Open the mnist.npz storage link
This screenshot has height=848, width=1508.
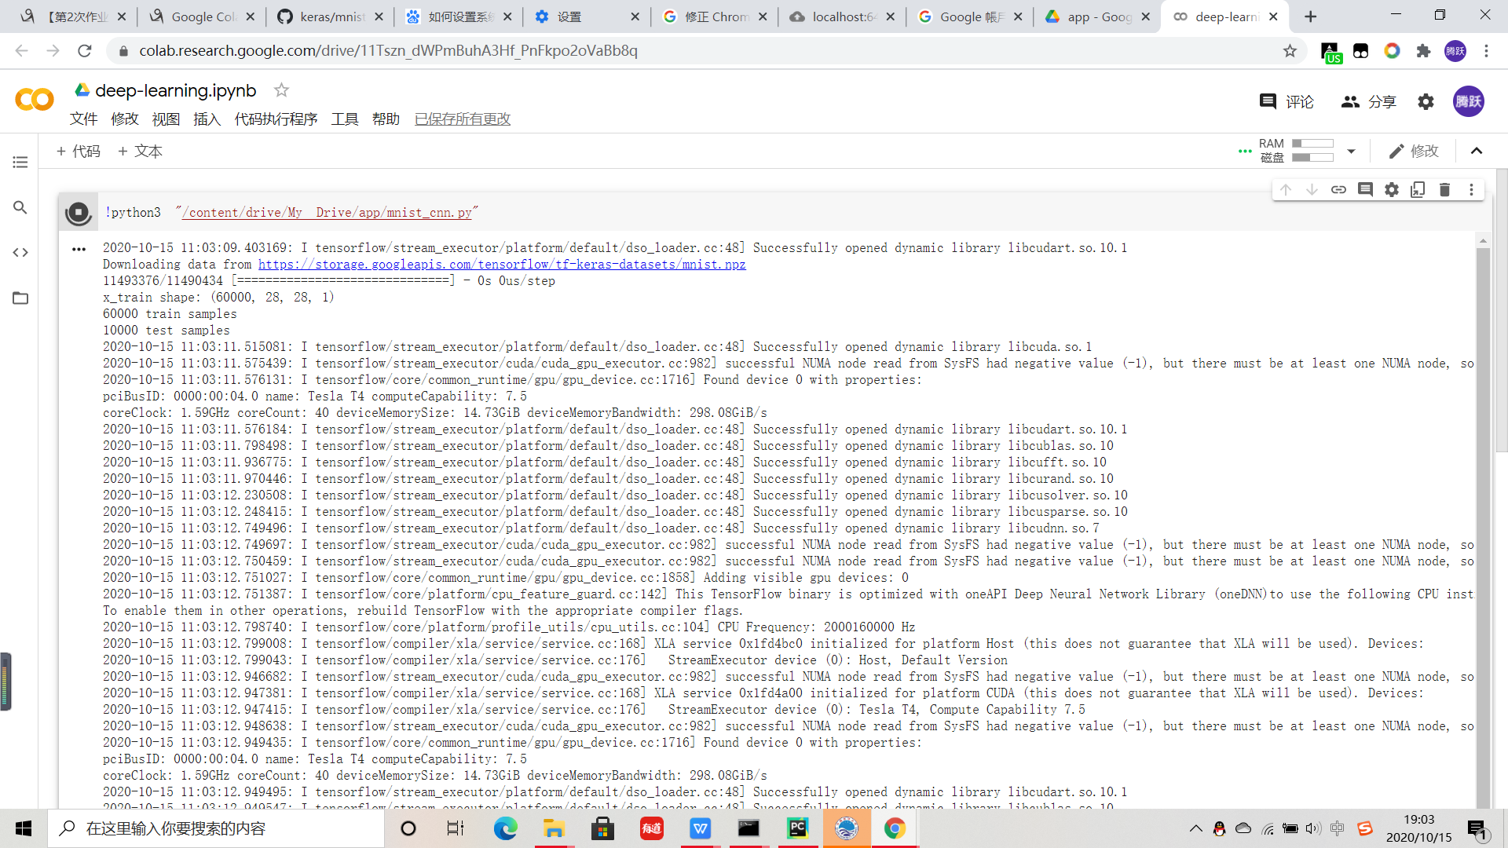[502, 265]
